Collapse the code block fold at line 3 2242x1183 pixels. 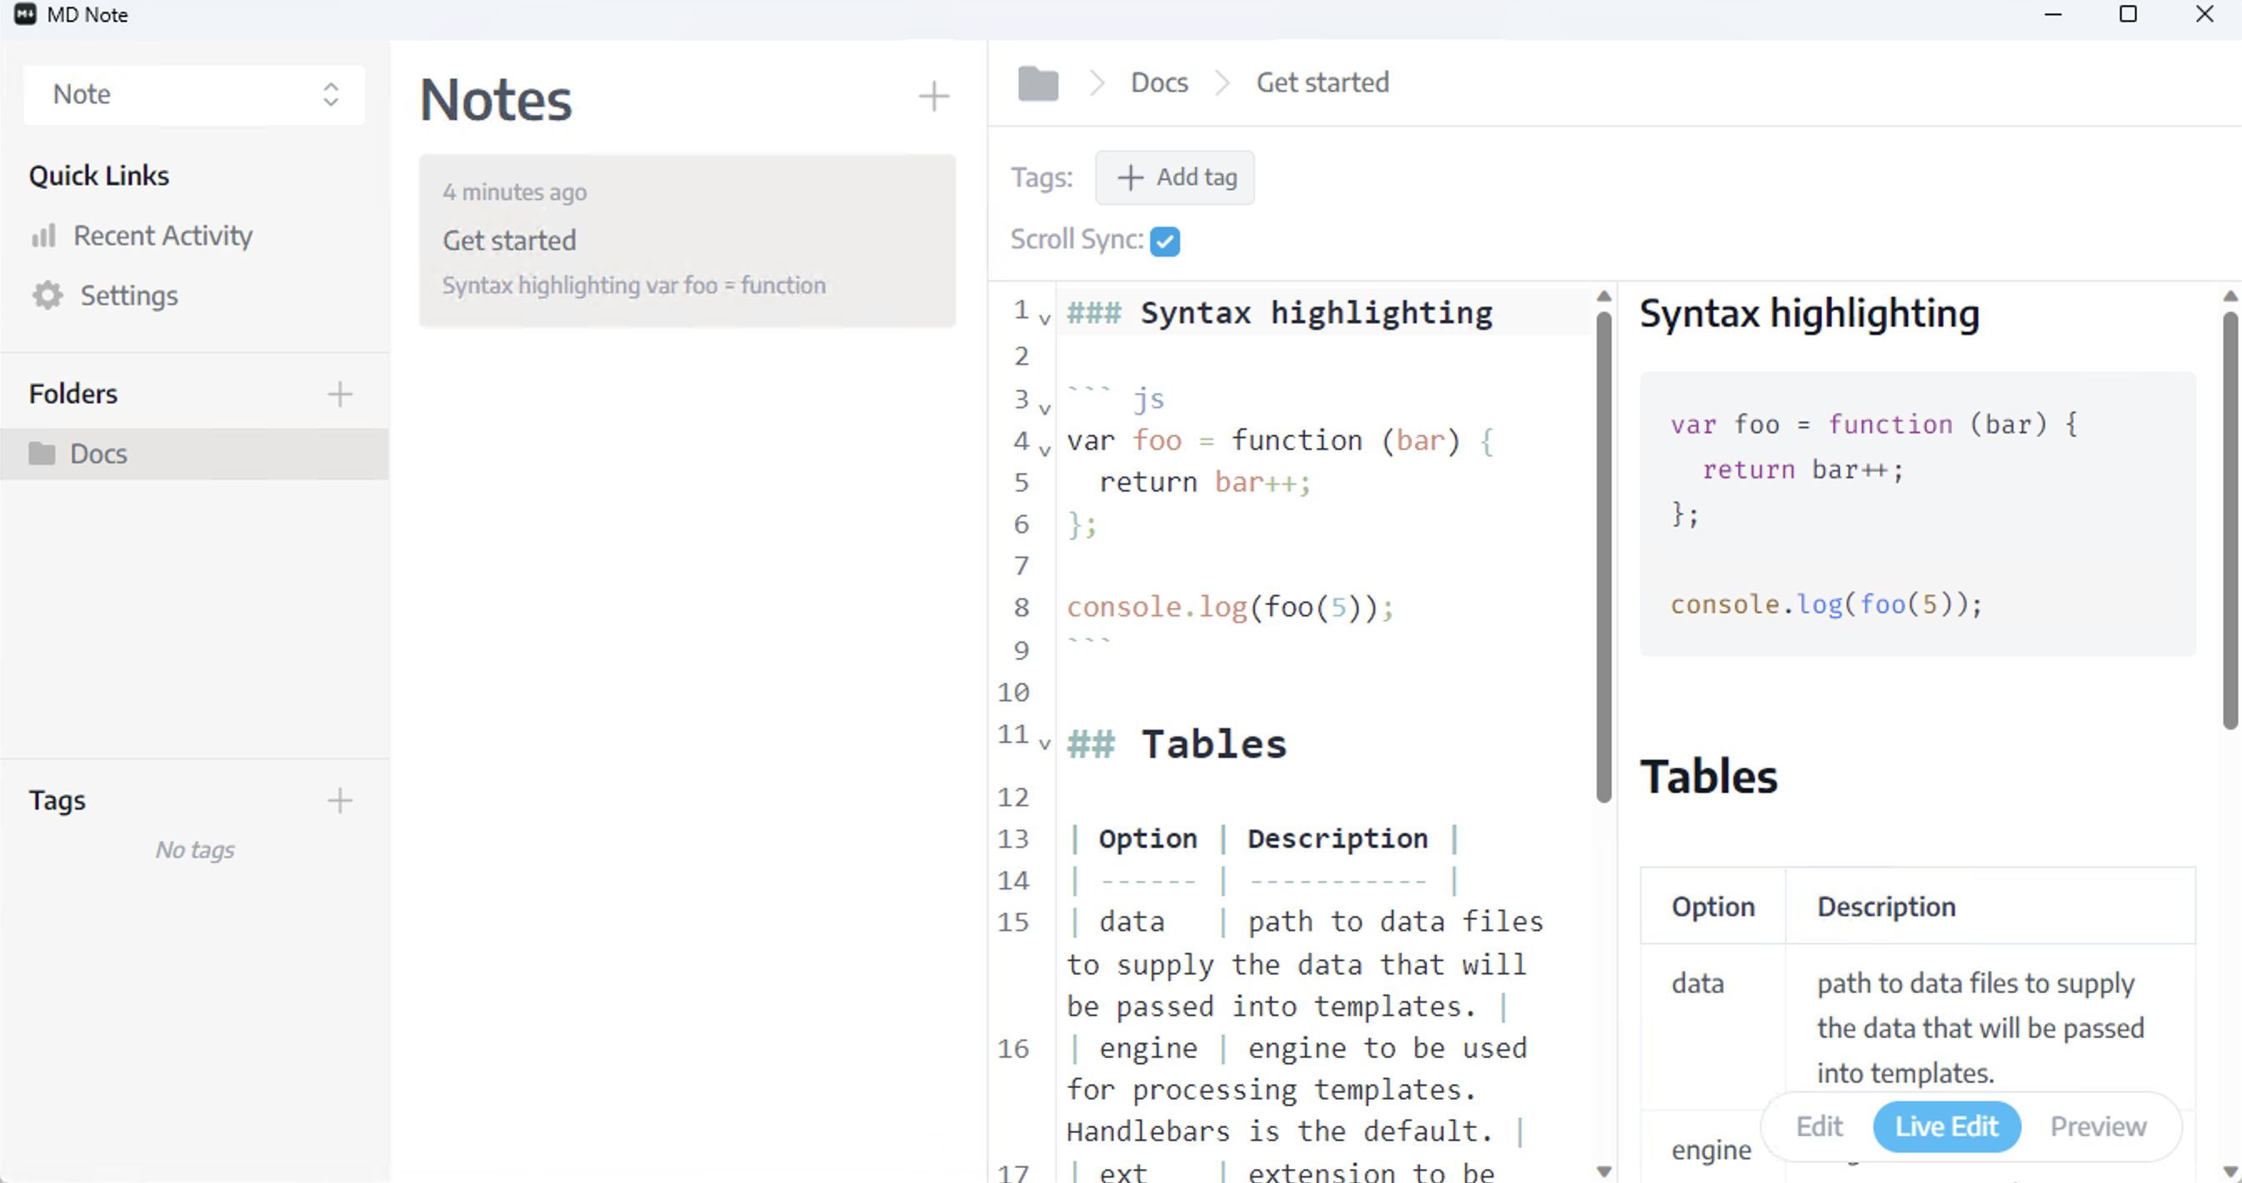(1044, 408)
